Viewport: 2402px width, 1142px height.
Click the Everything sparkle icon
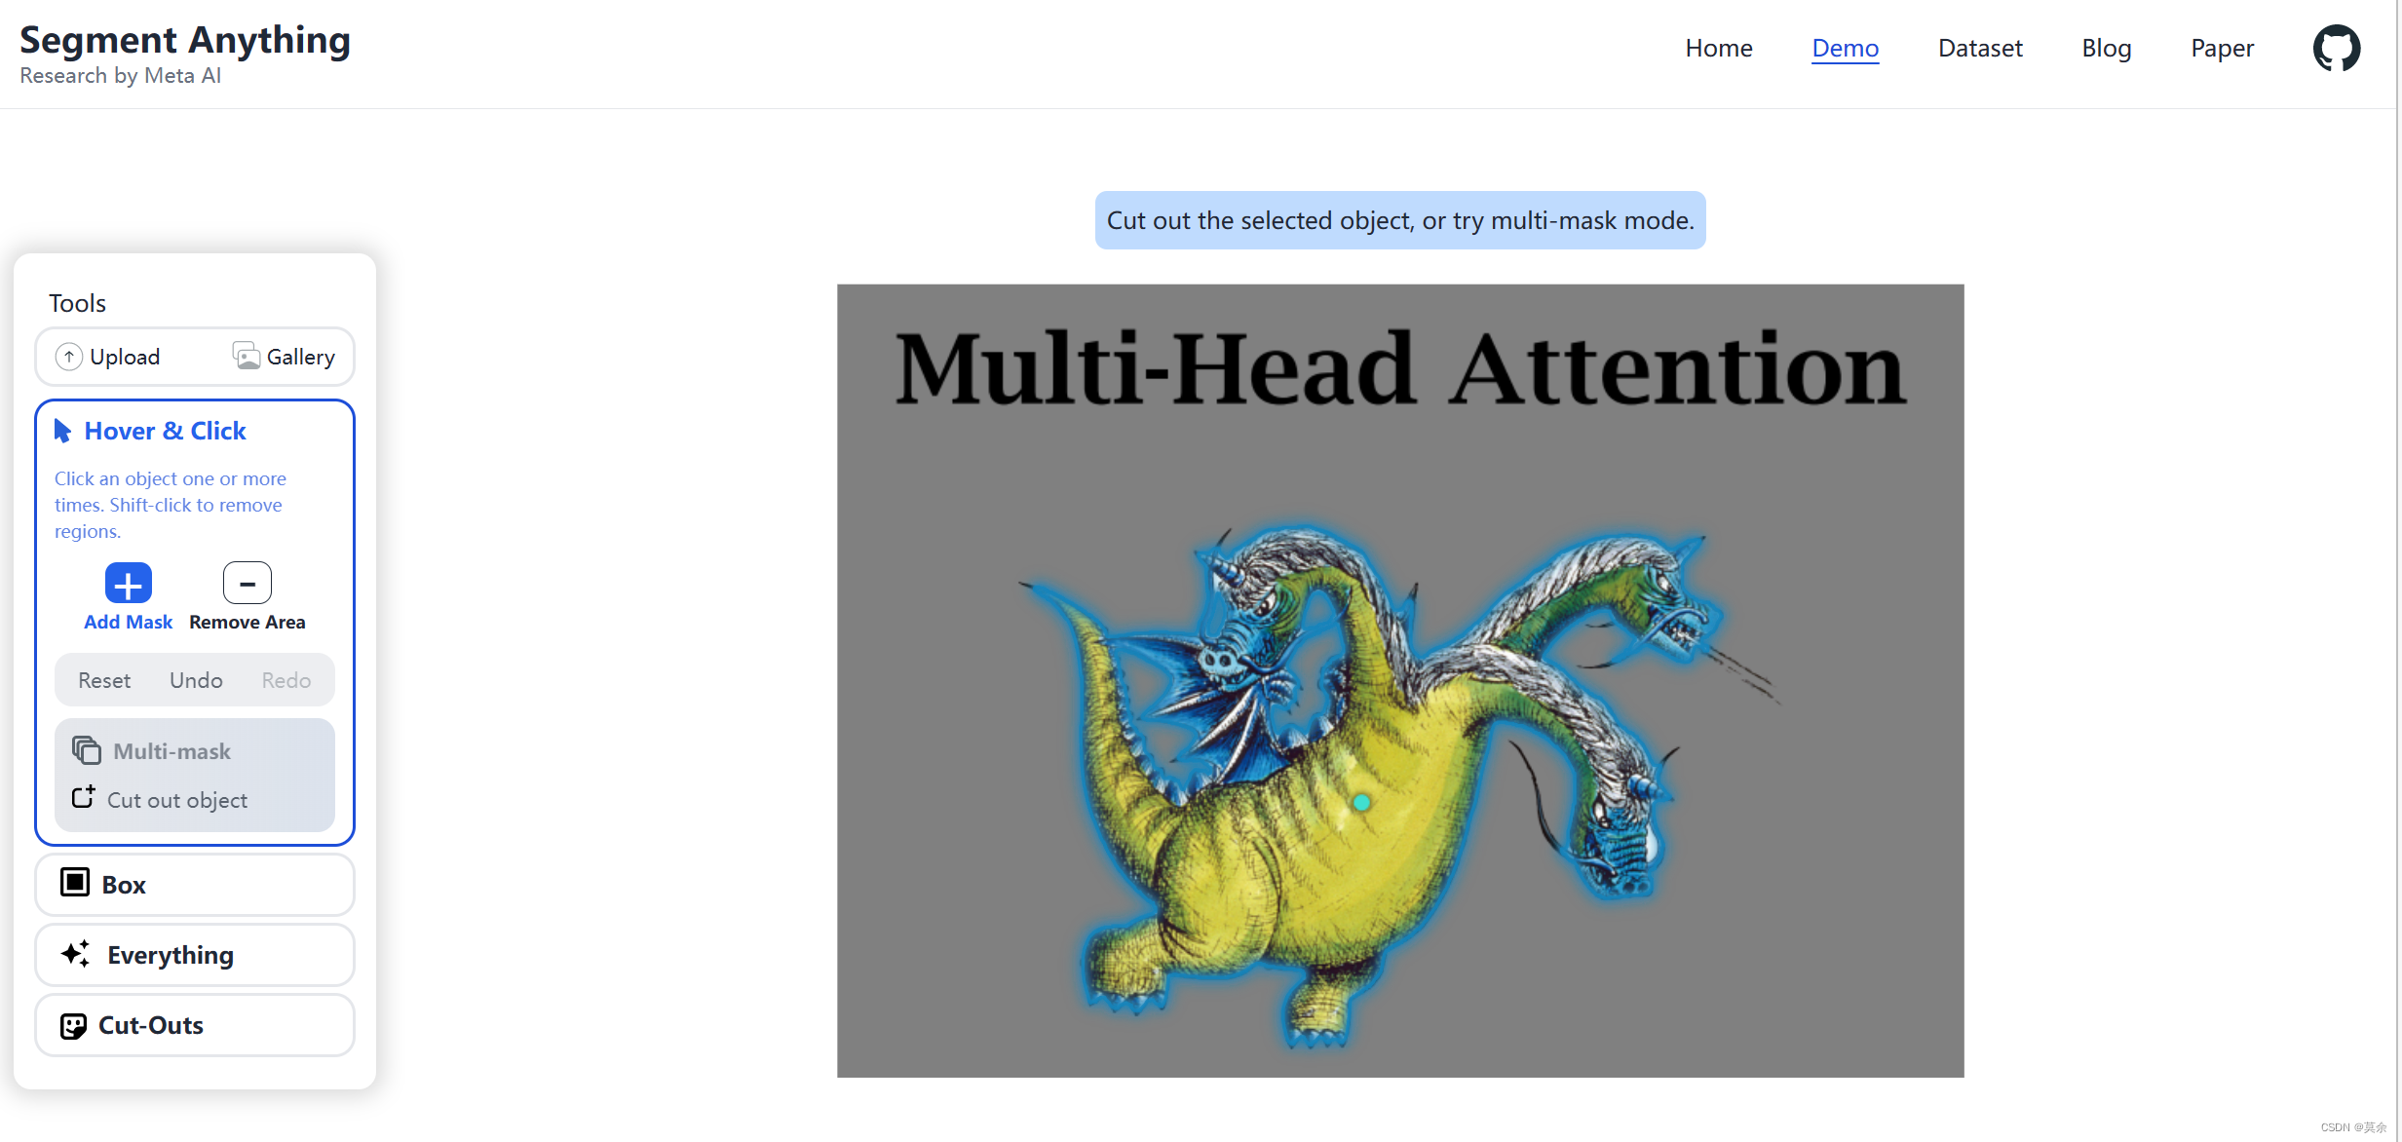(76, 954)
